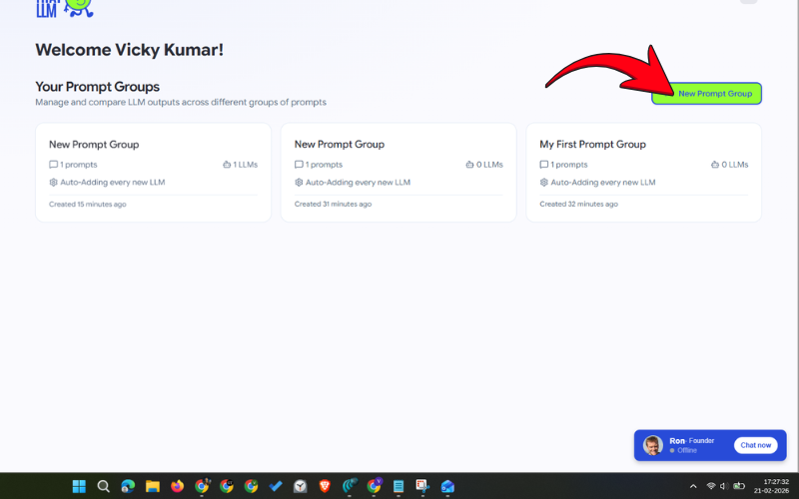Open Brave browser from the taskbar
This screenshot has width=799, height=499.
pos(325,486)
